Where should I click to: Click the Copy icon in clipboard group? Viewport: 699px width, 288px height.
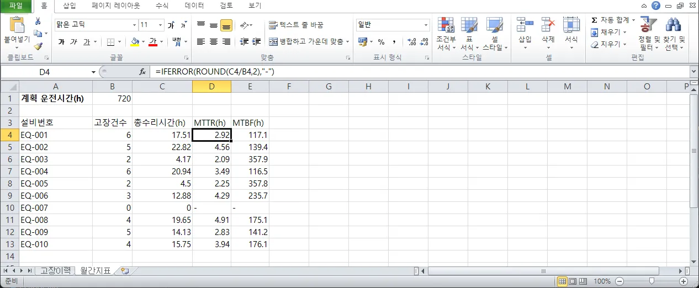pyautogui.click(x=38, y=34)
